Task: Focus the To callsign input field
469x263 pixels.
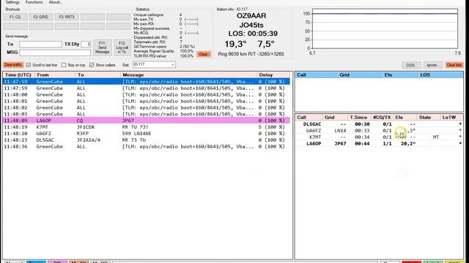Action: [x=41, y=44]
